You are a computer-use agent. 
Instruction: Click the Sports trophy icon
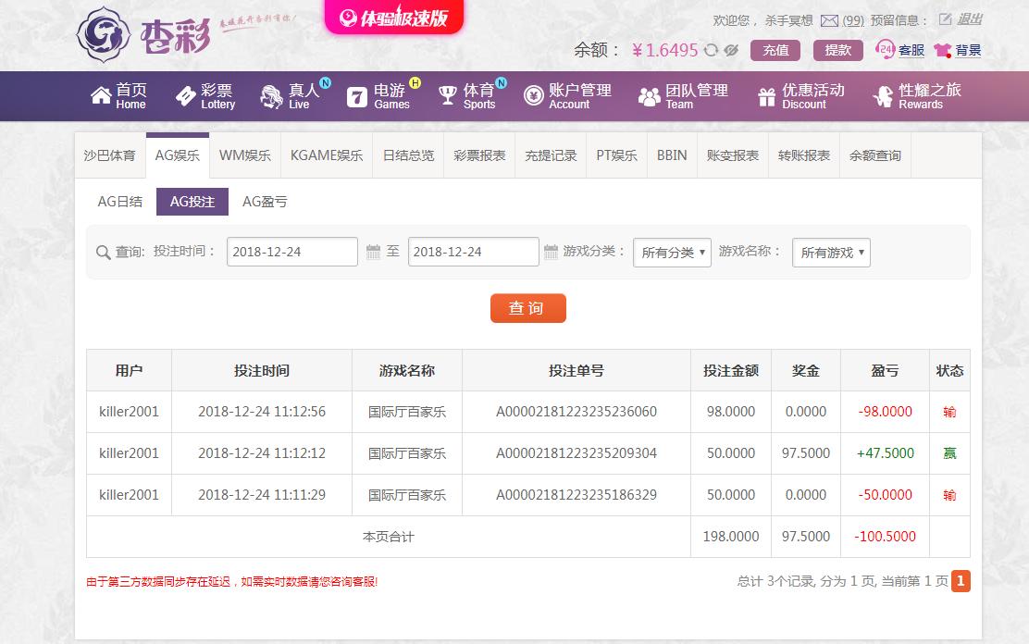click(448, 96)
